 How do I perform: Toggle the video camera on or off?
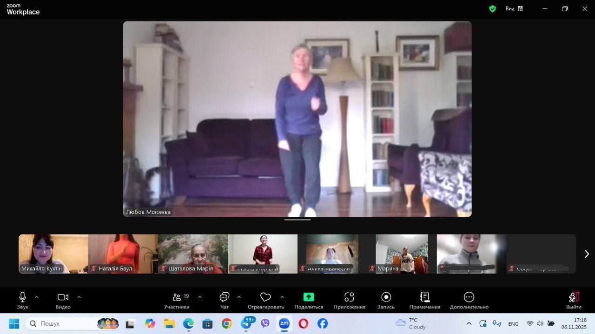coord(63,297)
